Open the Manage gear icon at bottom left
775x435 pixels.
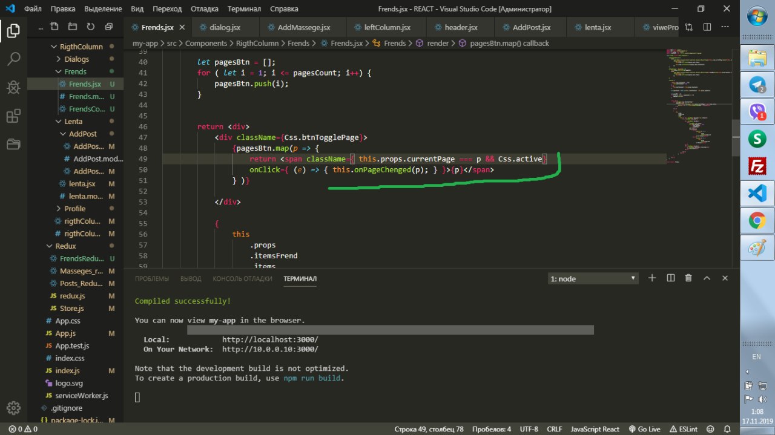pos(13,407)
